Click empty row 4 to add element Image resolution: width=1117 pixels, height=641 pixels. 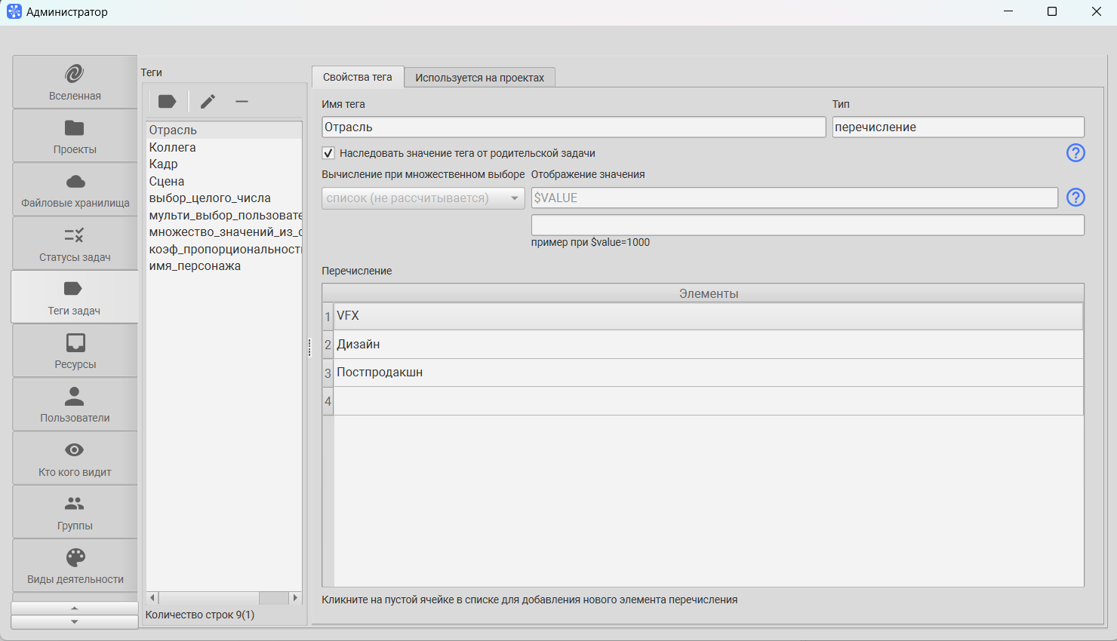709,401
